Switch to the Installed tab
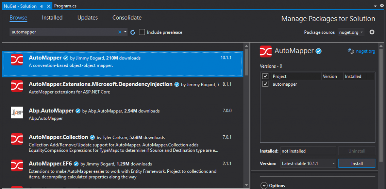386x189 pixels. point(52,18)
